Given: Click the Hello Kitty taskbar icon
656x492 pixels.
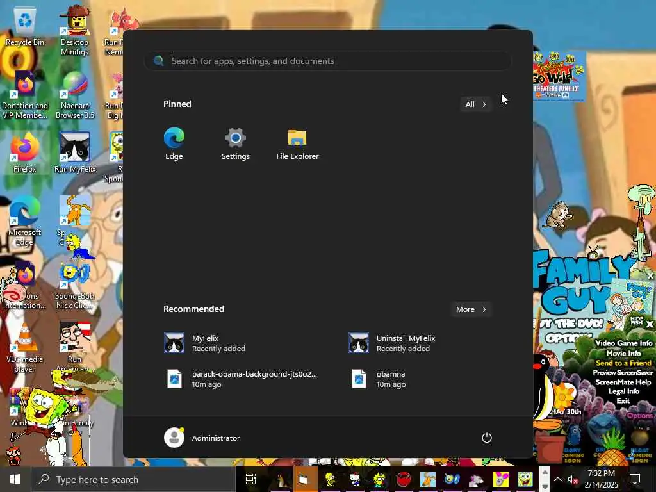Looking at the screenshot, I should [x=354, y=479].
